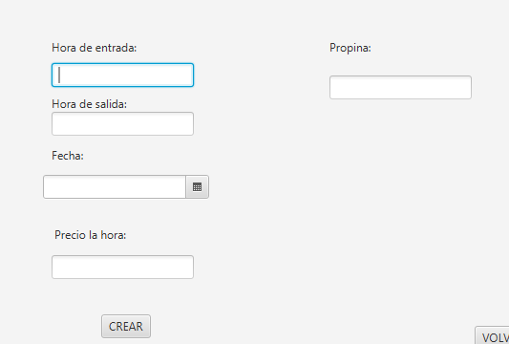Select the Propina text field
This screenshot has height=344, width=509.
[400, 87]
